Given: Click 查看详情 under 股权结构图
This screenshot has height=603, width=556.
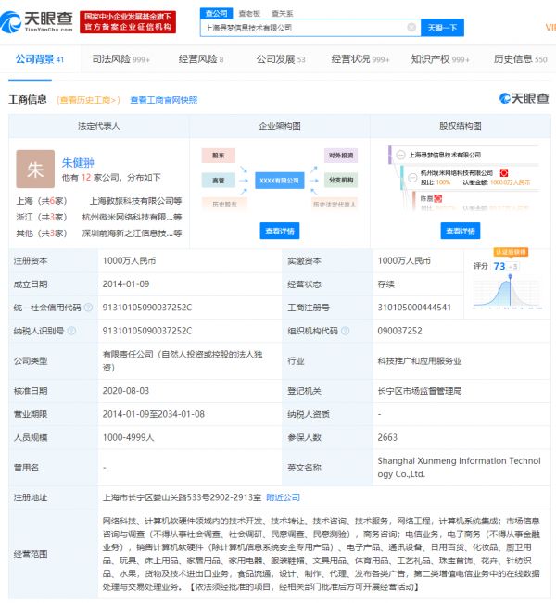Looking at the screenshot, I should coord(460,231).
